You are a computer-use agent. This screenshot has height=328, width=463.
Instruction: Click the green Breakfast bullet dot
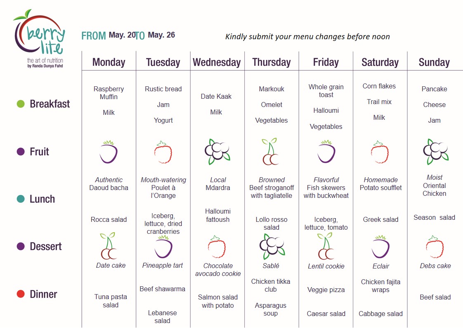[x=21, y=104]
